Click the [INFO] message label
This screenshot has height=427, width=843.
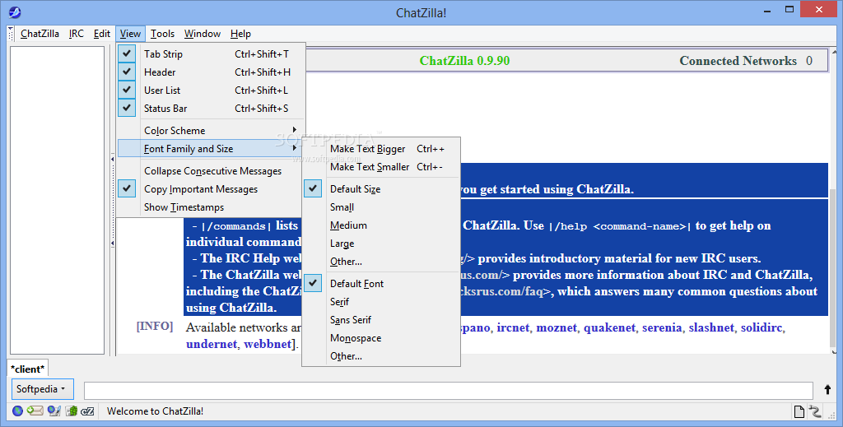click(155, 326)
